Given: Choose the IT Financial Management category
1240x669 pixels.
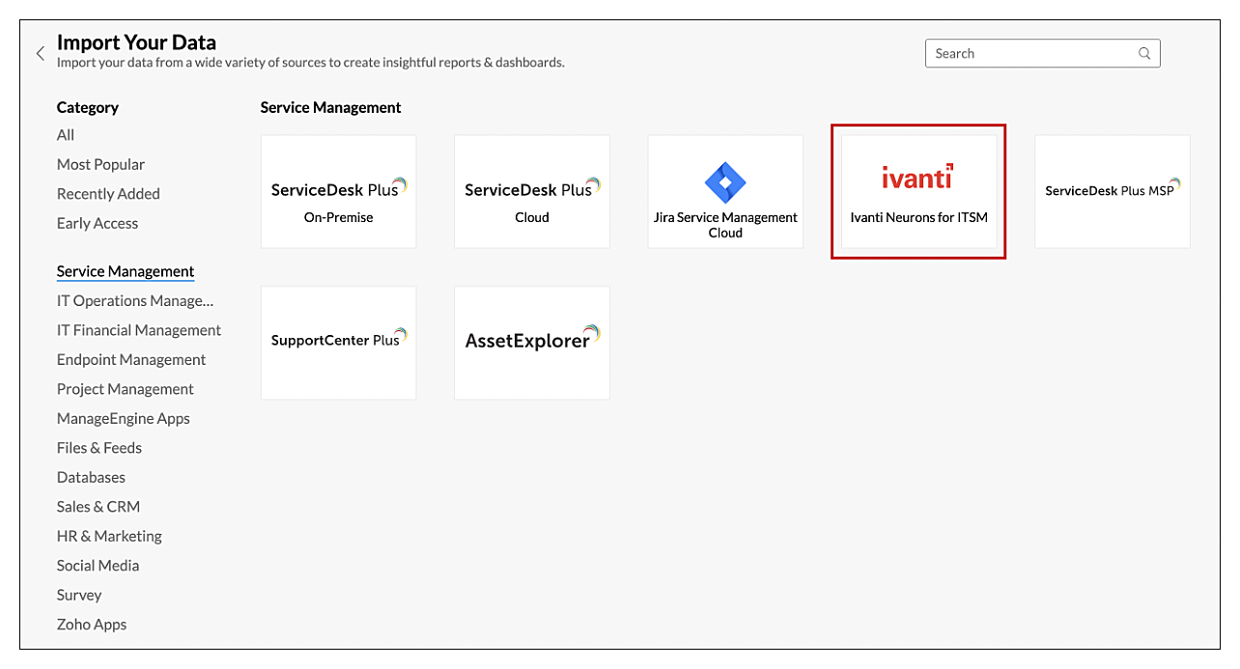Looking at the screenshot, I should click(139, 331).
